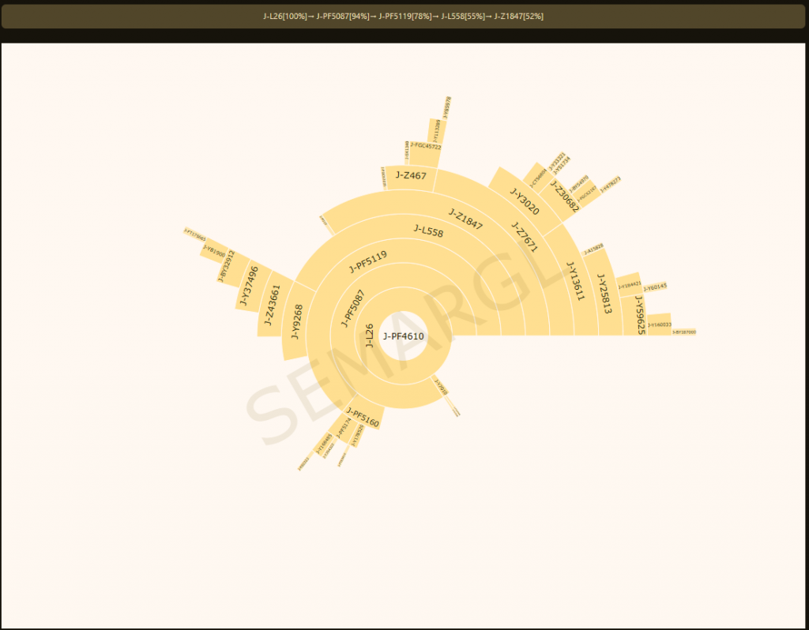Select the J-L26 ring segment
Viewport: 809px width, 630px height.
369,335
